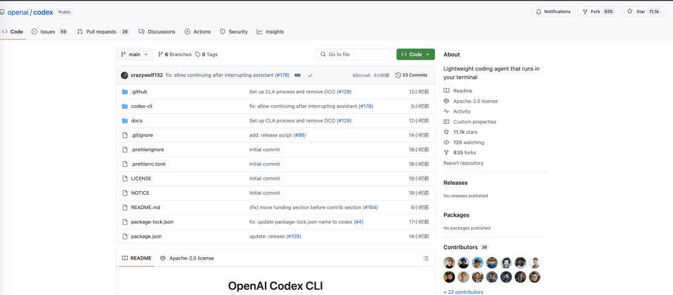The width and height of the screenshot is (673, 295).
Task: Click crazywolf132 author avatar
Action: [x=125, y=75]
